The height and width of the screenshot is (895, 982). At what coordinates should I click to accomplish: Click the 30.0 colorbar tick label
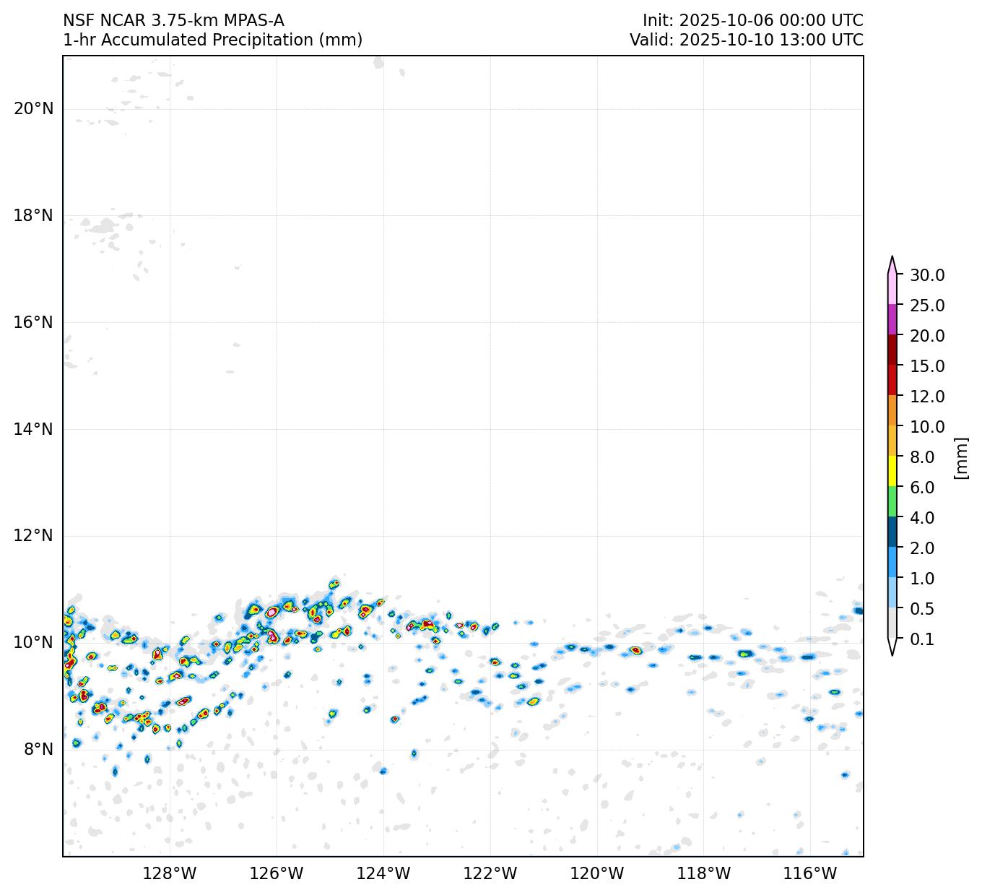[x=926, y=275]
